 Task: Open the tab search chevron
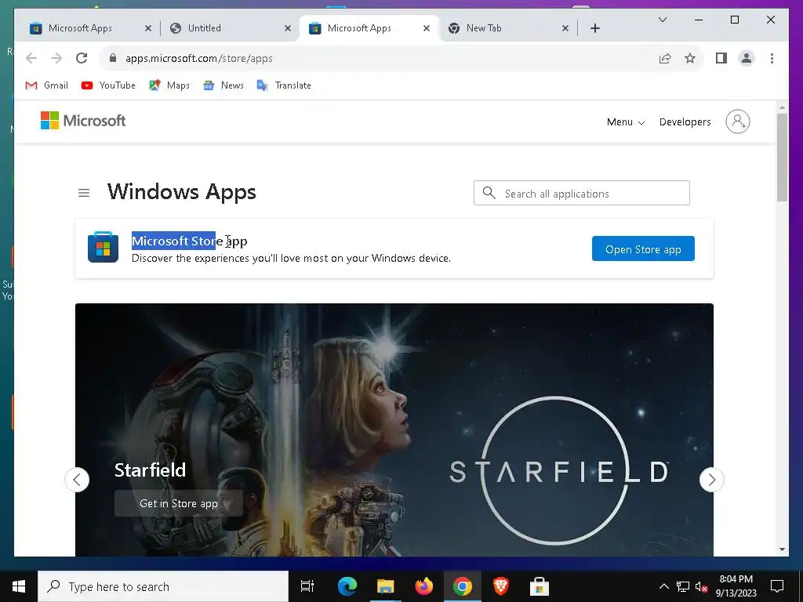click(662, 20)
